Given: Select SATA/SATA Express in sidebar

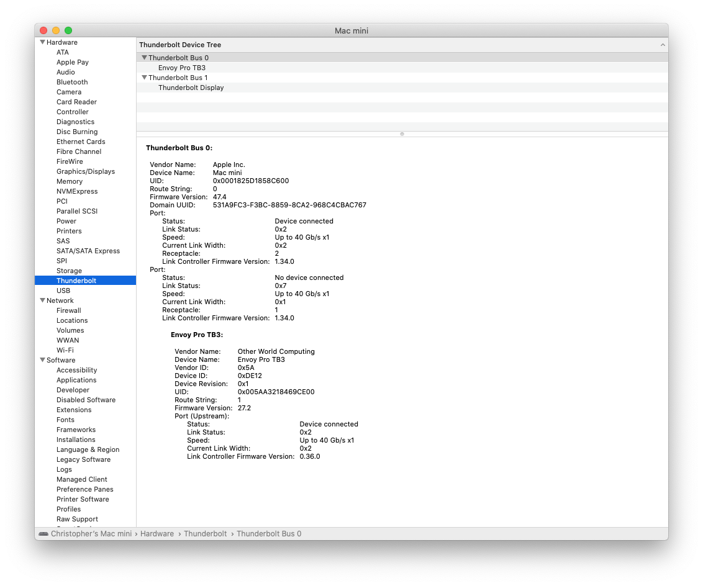Looking at the screenshot, I should click(88, 251).
